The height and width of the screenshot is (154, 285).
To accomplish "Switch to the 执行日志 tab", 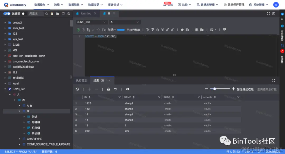I will tap(82, 80).
